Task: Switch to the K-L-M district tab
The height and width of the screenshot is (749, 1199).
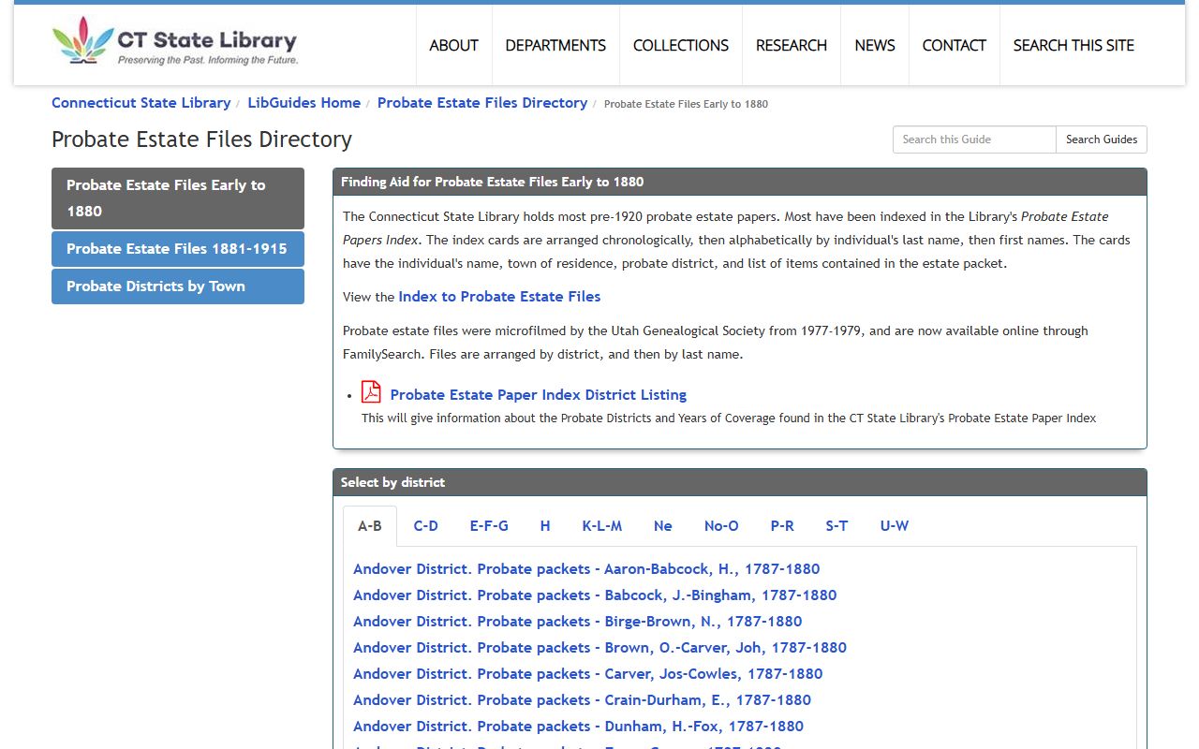Action: click(602, 526)
